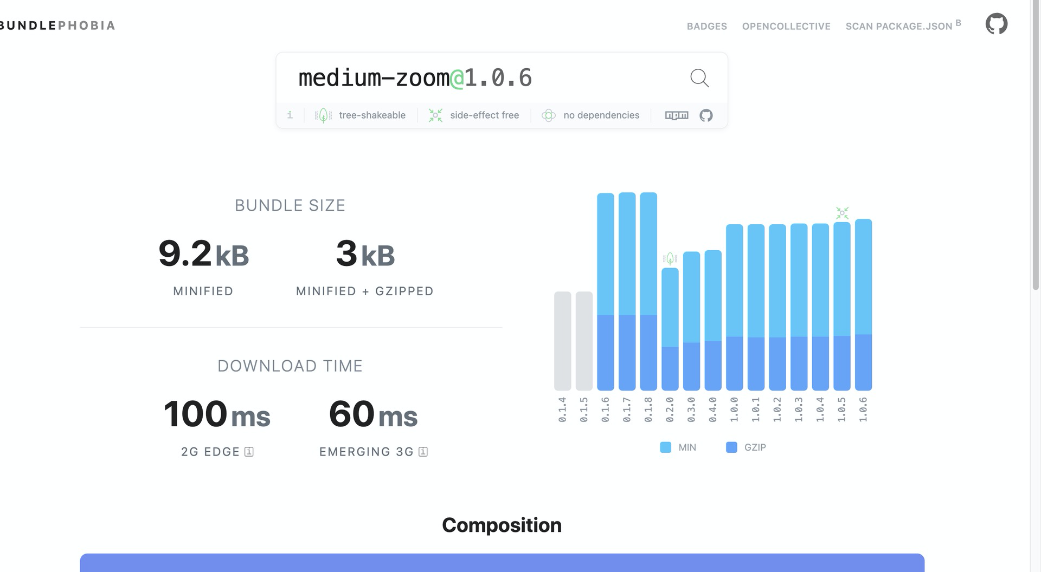Viewport: 1041px width, 572px height.
Task: Click the page vertical scrollbar thumb
Action: click(x=1036, y=145)
